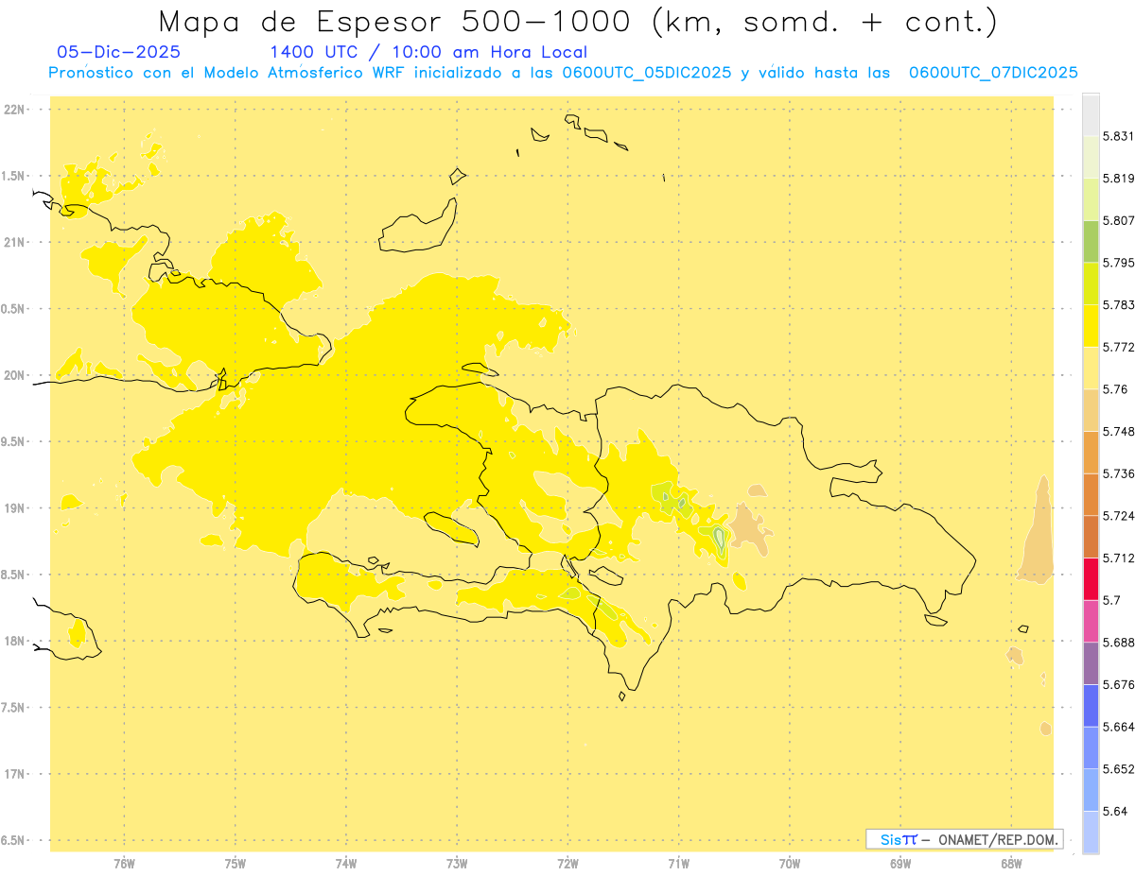Viewport: 1135px width, 876px height.
Task: Select the pink legend swatch below 5.7
Action: pos(1091,621)
